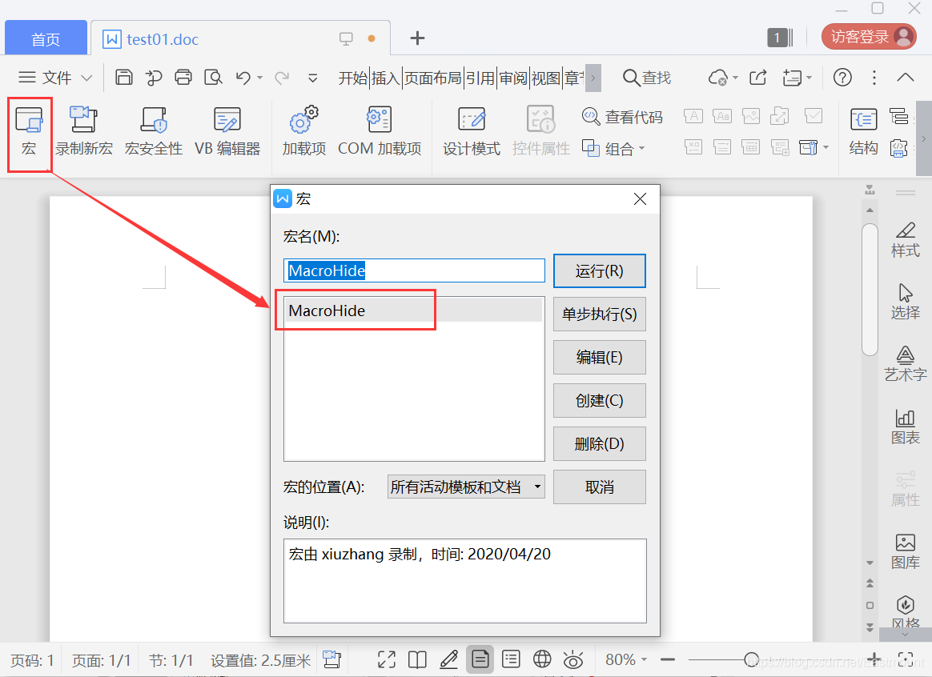Image resolution: width=932 pixels, height=677 pixels.
Task: Click the print icon in the toolbar
Action: tap(183, 77)
